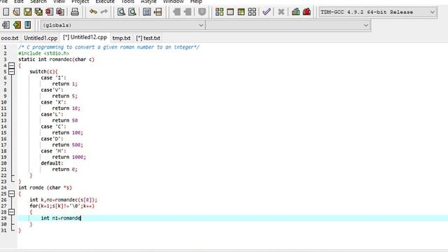This screenshot has width=448, height=252.
Task: Click the return 1000; line
Action: click(x=69, y=157)
